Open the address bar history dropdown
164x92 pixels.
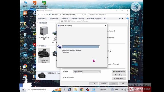pos(83,15)
